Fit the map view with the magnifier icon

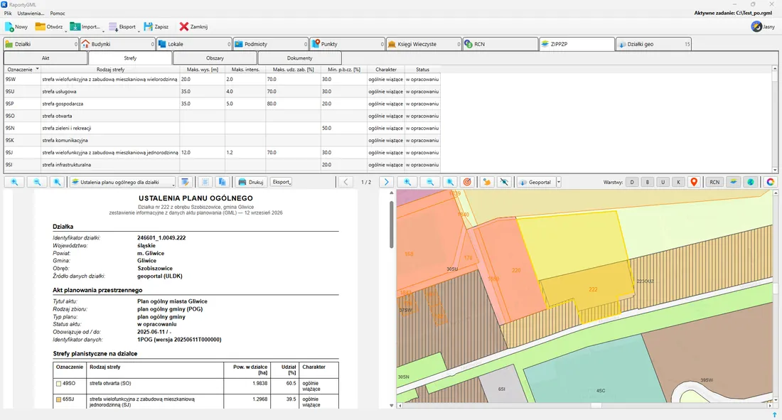coord(450,182)
